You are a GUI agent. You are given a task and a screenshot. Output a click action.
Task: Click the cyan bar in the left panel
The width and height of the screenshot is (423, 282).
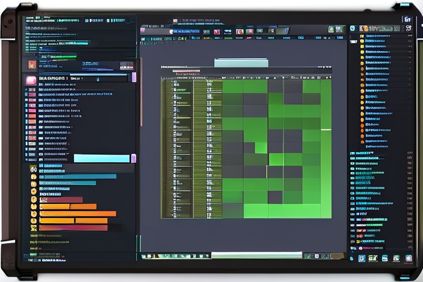point(102,158)
